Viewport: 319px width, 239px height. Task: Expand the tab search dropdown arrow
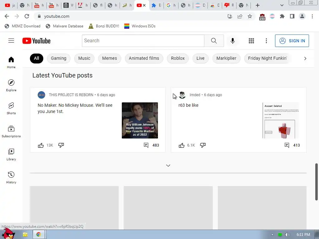pyautogui.click(x=282, y=5)
